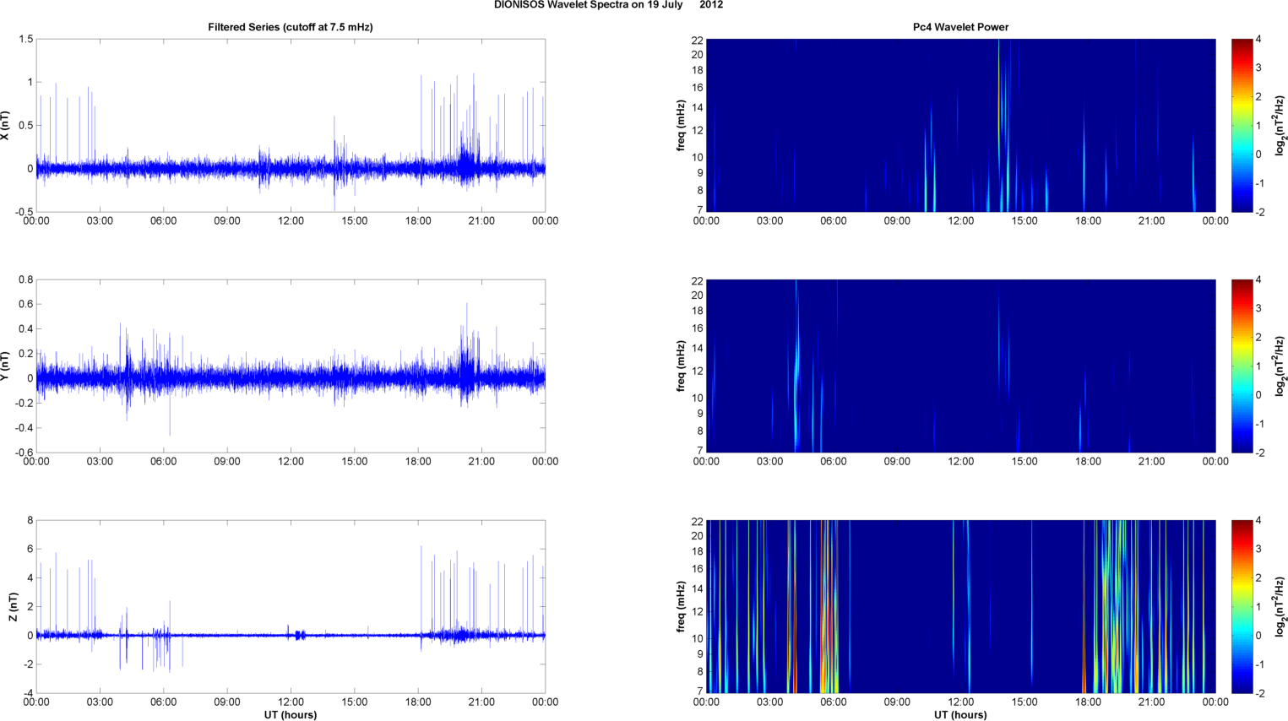This screenshot has width=1288, height=721.
Task: Click freq (mHz) label of the bottom spectrogram
Action: click(680, 606)
